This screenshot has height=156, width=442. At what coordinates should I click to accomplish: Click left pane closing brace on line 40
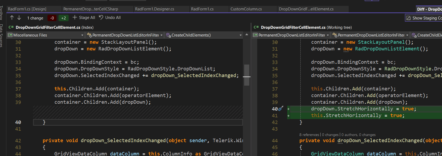pyautogui.click(x=44, y=122)
